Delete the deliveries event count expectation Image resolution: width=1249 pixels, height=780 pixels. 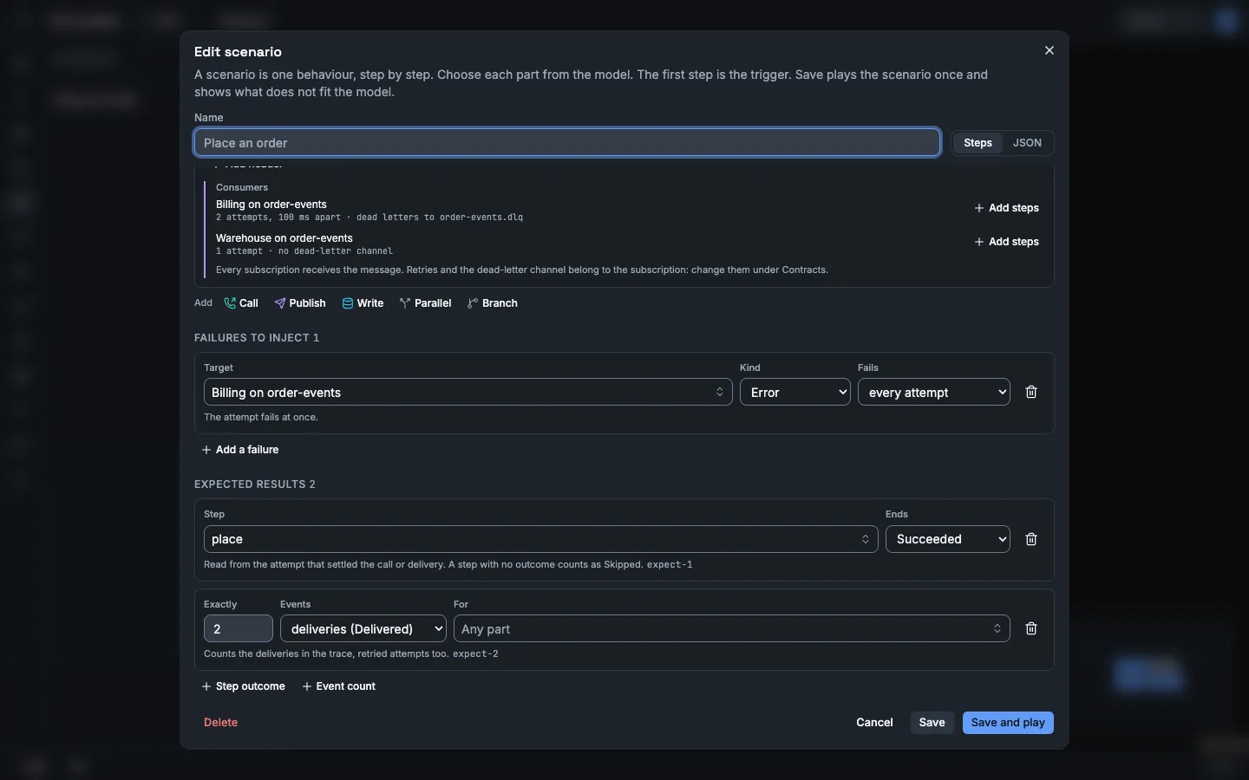pyautogui.click(x=1031, y=628)
